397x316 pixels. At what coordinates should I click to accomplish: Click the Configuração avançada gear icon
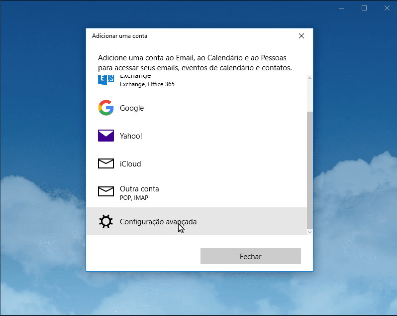pyautogui.click(x=106, y=221)
